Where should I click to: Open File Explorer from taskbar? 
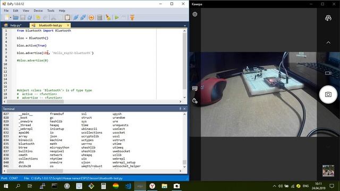(x=164, y=186)
